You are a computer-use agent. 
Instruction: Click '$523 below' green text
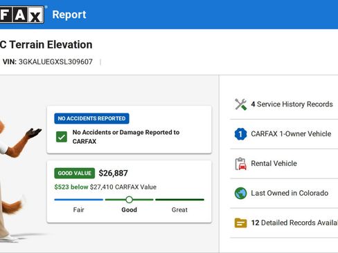[x=71, y=187]
